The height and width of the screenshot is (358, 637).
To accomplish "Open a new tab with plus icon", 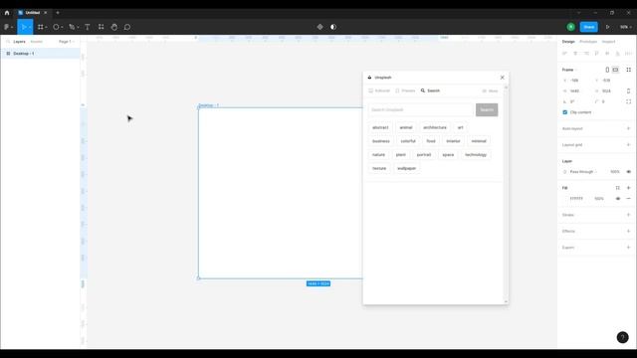I will point(58,13).
